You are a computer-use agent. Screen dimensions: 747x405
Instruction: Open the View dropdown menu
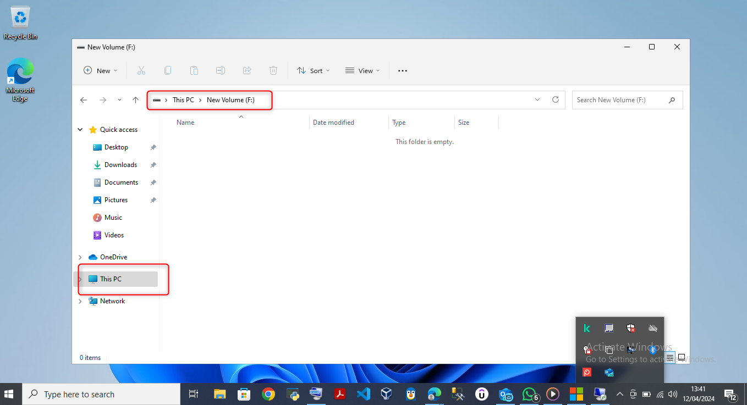coord(363,70)
